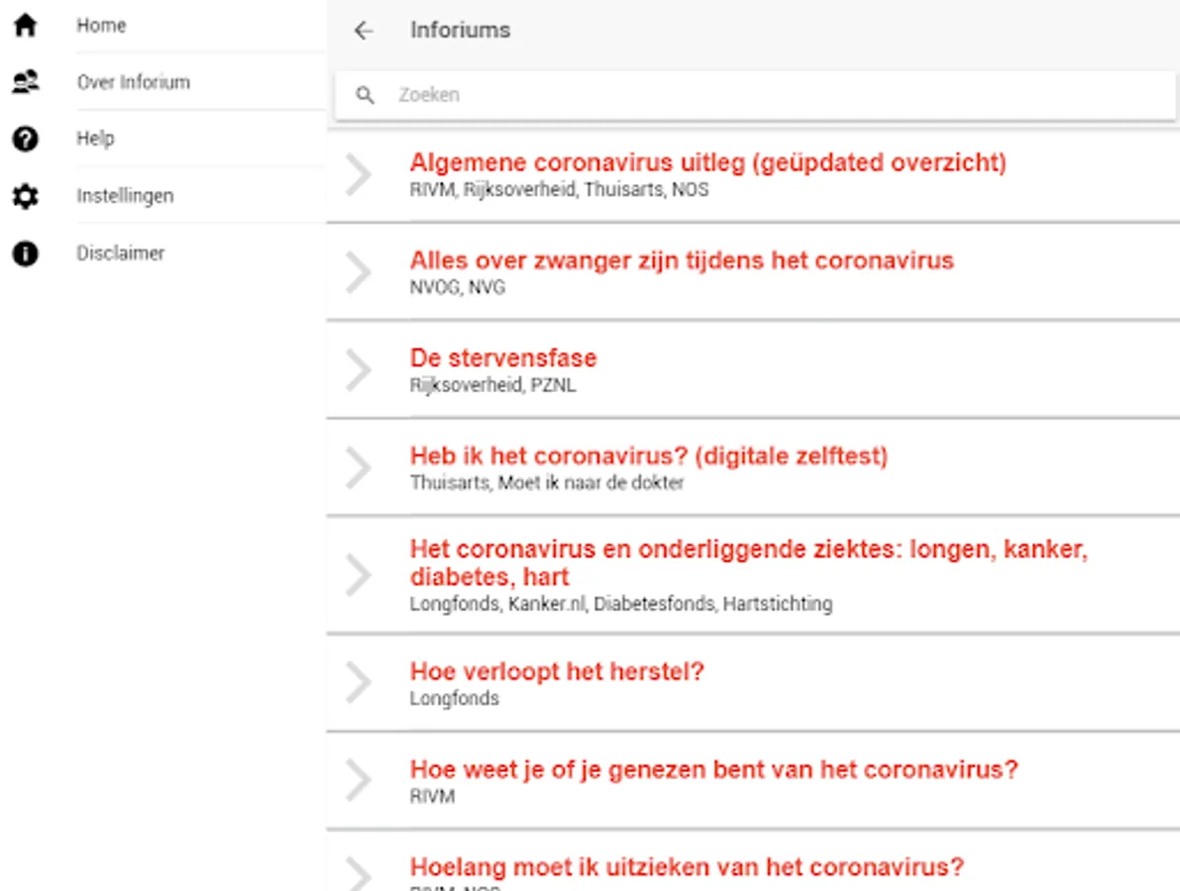1180x891 pixels.
Task: Expand chevron beside Heb ik het coronavirus?
Action: pos(358,467)
